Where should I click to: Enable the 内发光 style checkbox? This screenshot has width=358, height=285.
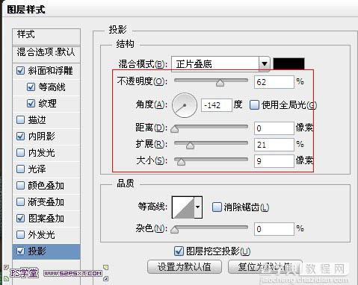[x=20, y=153]
